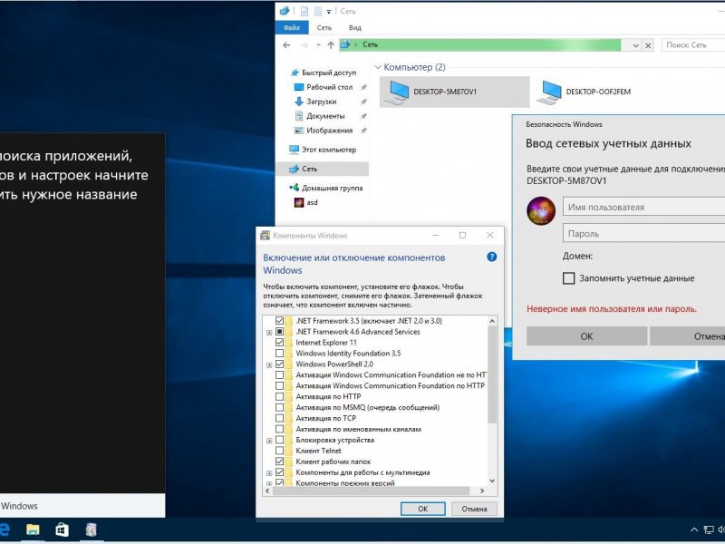Select Сеть in the navigation pane
The image size is (725, 544).
point(323,169)
